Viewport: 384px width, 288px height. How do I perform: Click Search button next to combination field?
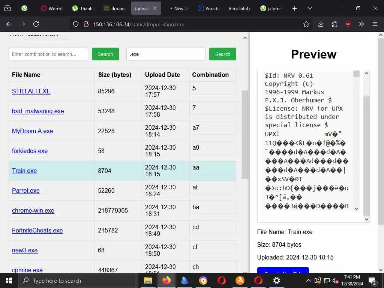tap(105, 54)
